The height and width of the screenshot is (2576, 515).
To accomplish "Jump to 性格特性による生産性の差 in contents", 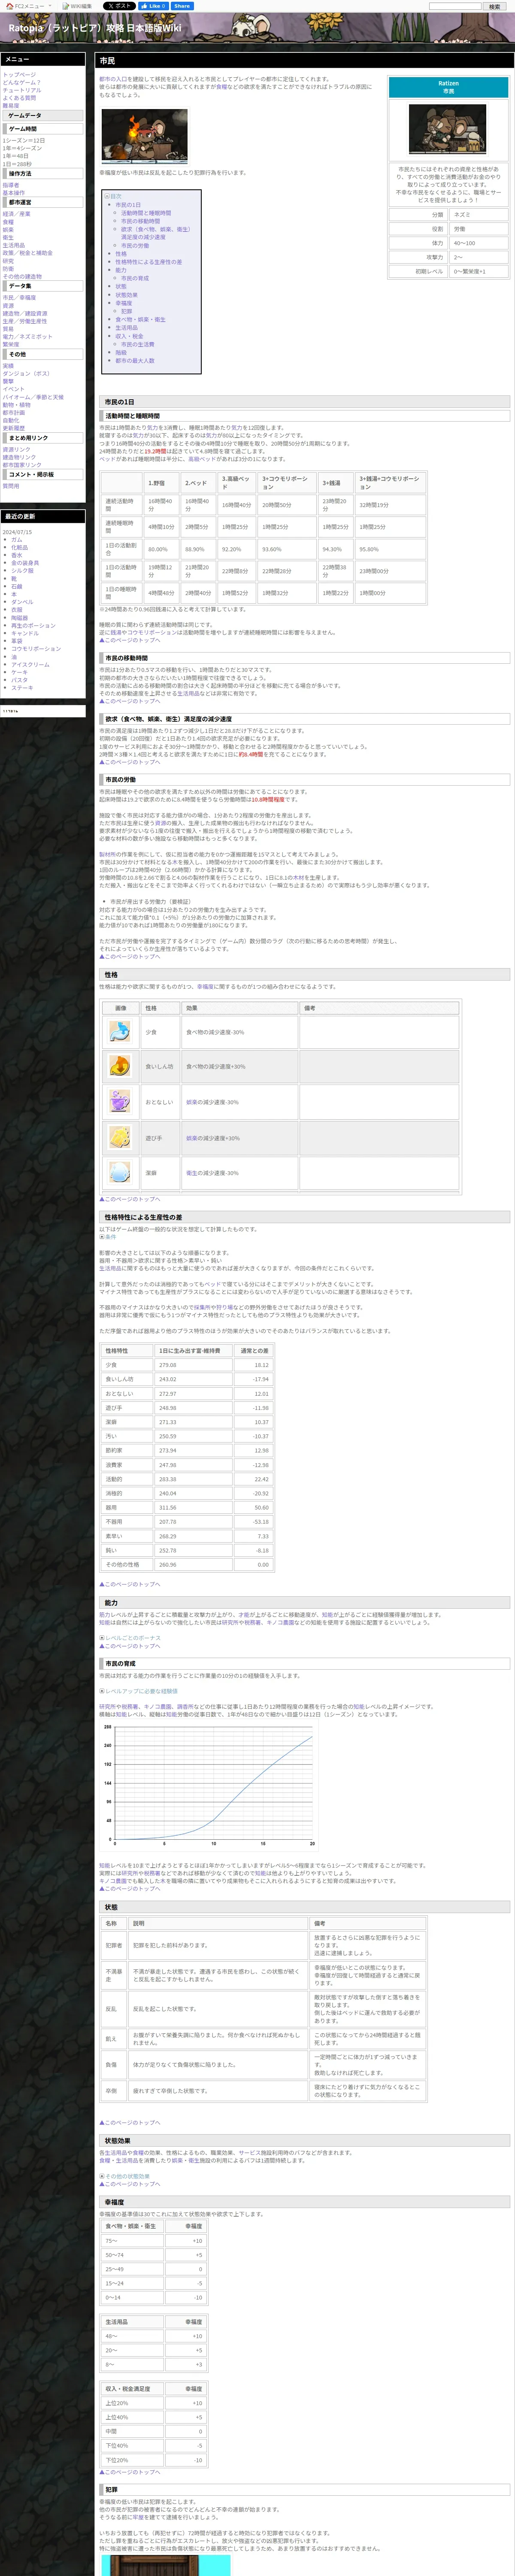I will click(x=148, y=262).
